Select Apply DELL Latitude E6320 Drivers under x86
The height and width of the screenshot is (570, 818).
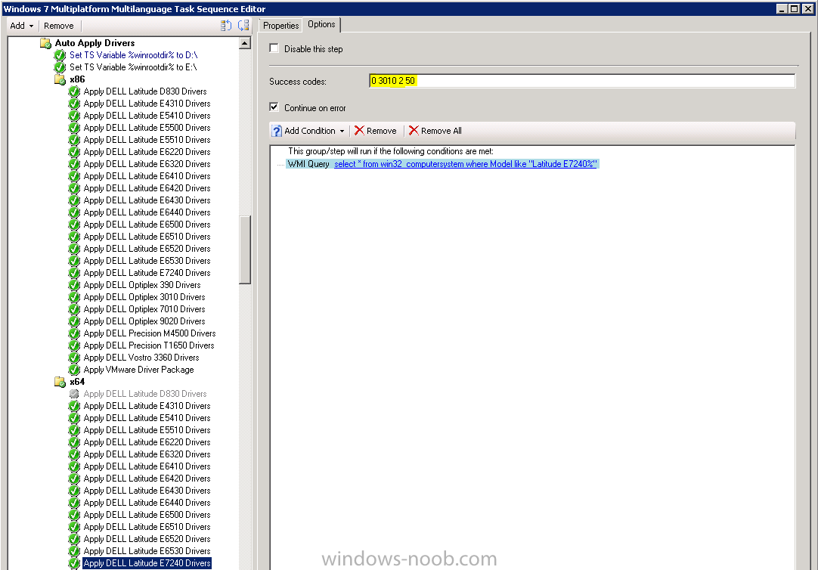[x=147, y=164]
